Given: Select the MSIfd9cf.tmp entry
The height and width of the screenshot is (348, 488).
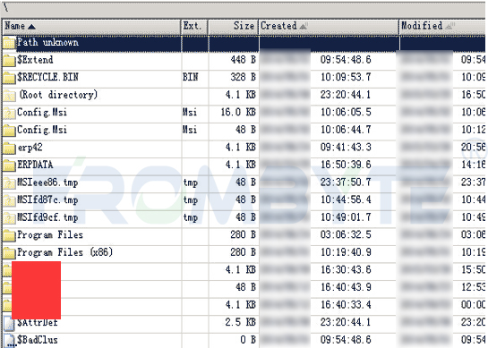Looking at the screenshot, I should 244,217.
